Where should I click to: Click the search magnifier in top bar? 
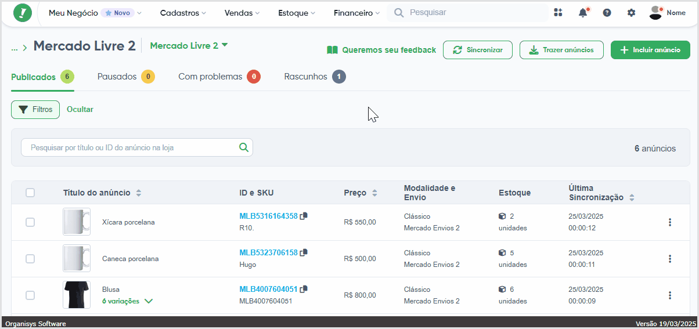(x=399, y=13)
